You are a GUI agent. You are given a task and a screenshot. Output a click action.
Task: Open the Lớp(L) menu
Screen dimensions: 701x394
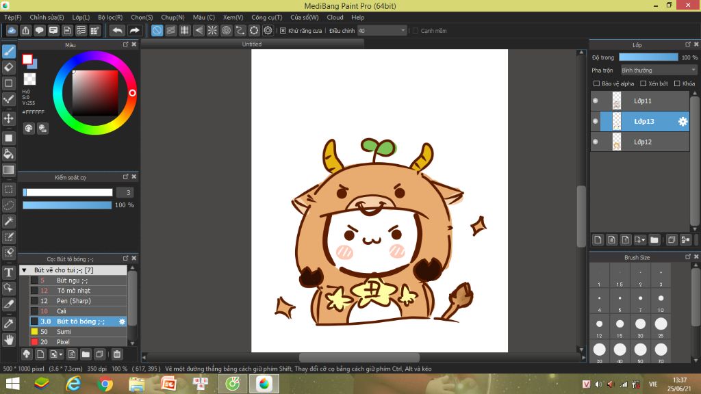[81, 17]
